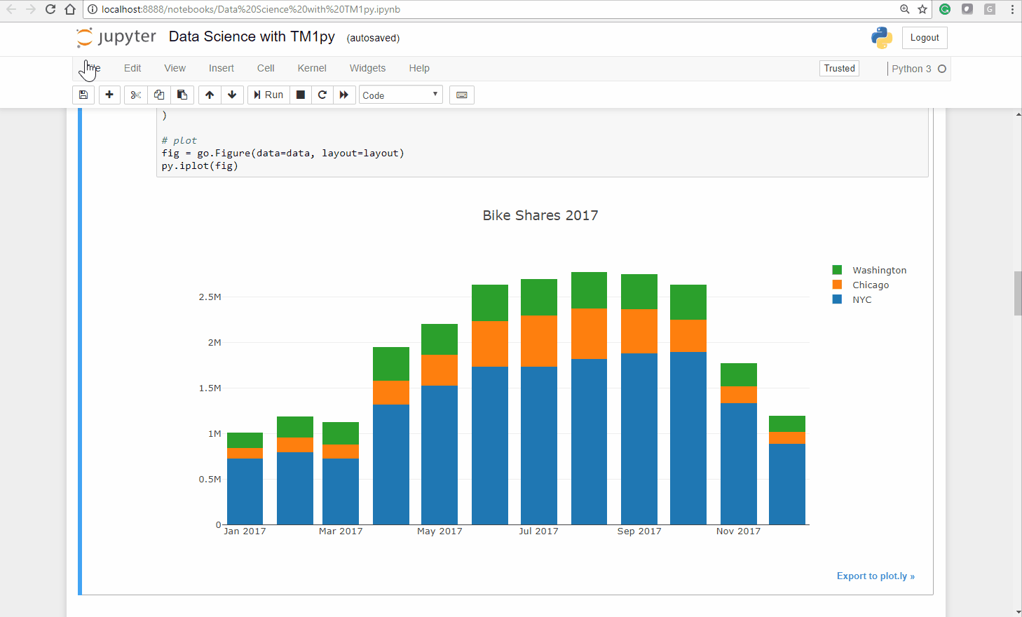
Task: Open the command palette keyboard icon
Action: click(x=461, y=95)
